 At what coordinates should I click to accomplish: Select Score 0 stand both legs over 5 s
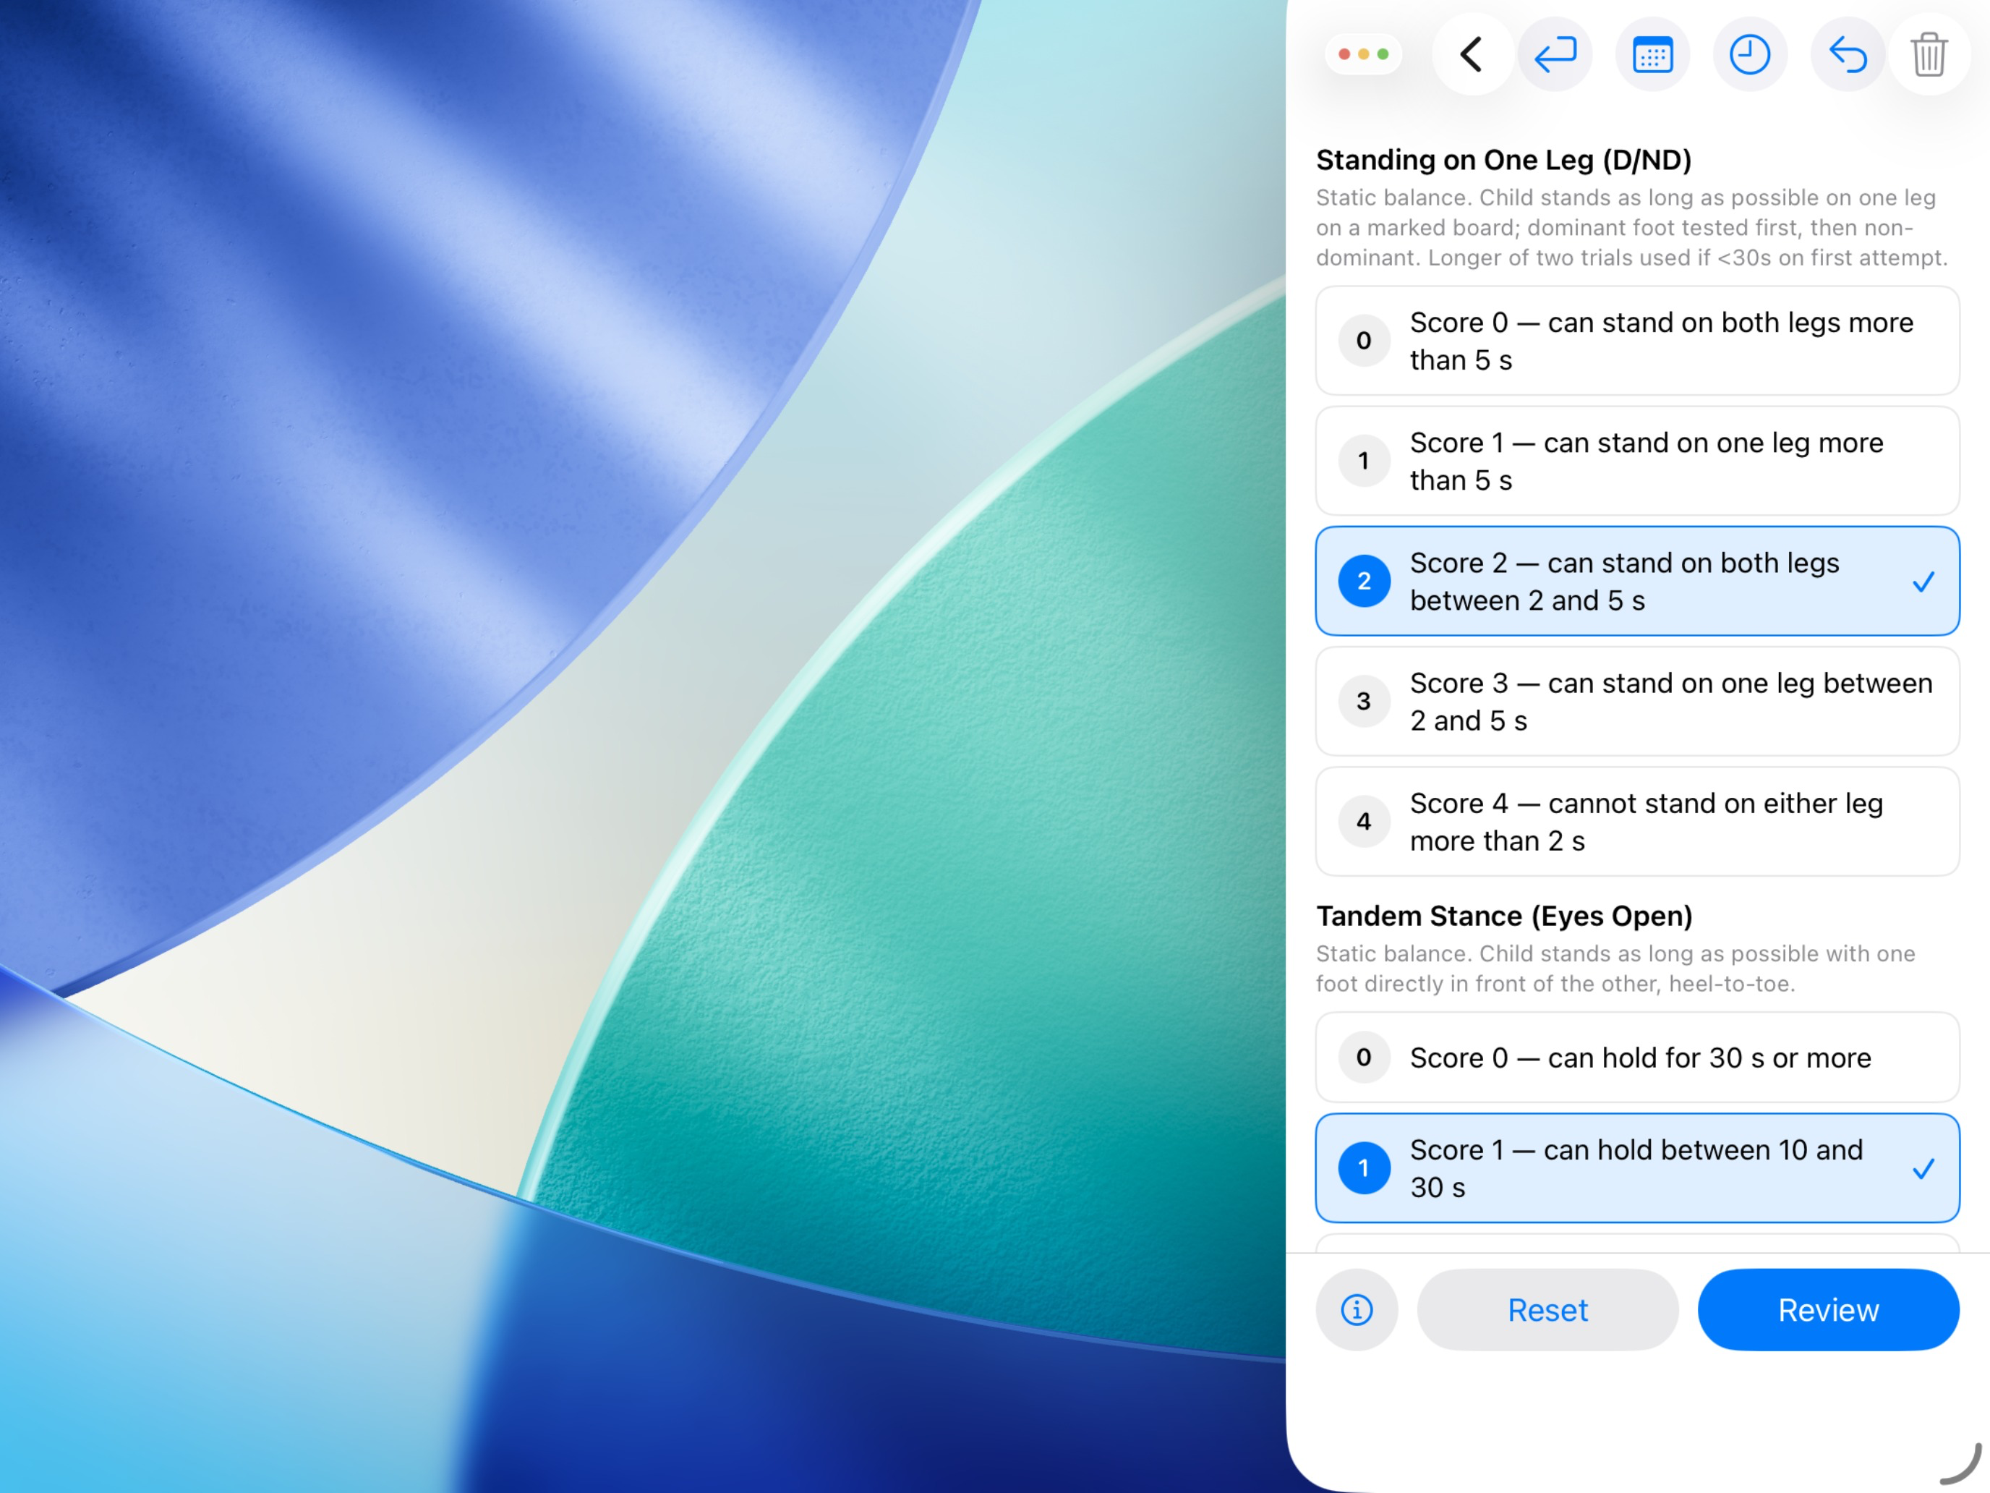click(x=1637, y=341)
